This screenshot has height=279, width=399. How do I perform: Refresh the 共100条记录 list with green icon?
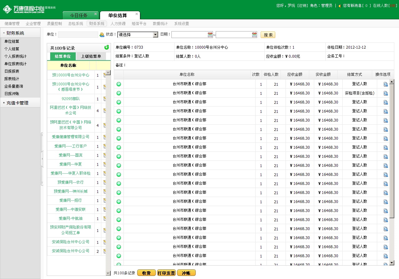[107, 47]
